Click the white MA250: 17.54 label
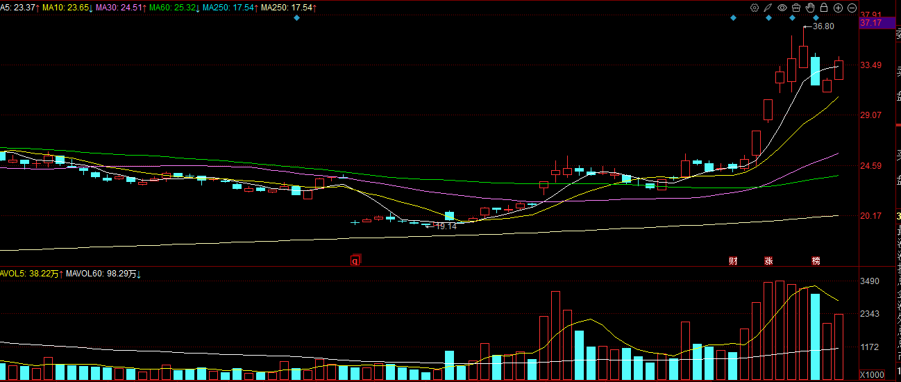The height and width of the screenshot is (382, 901). coord(289,8)
